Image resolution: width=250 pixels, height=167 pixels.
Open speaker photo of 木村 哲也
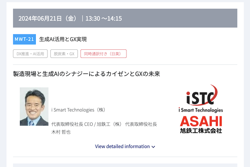[34, 107]
